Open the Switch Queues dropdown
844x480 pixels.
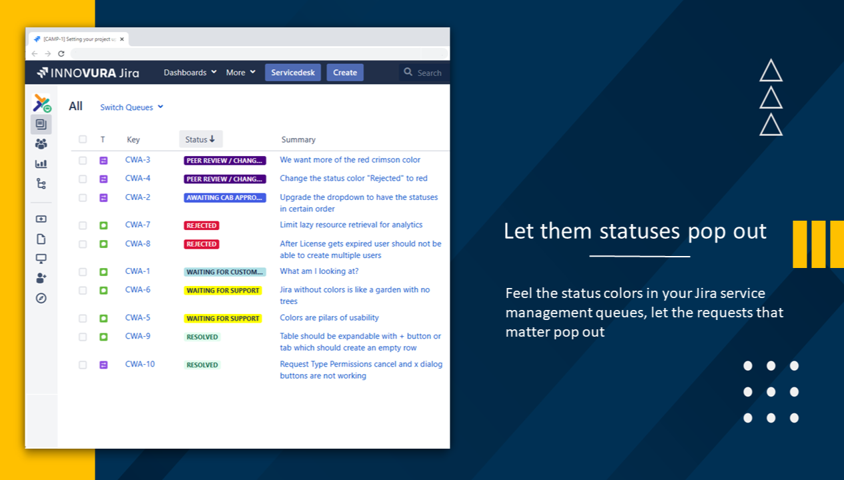pos(131,107)
